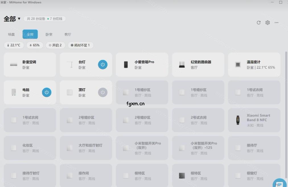Click the 耗材不足 1 status chip
The height and width of the screenshot is (187, 288).
pos(81,45)
